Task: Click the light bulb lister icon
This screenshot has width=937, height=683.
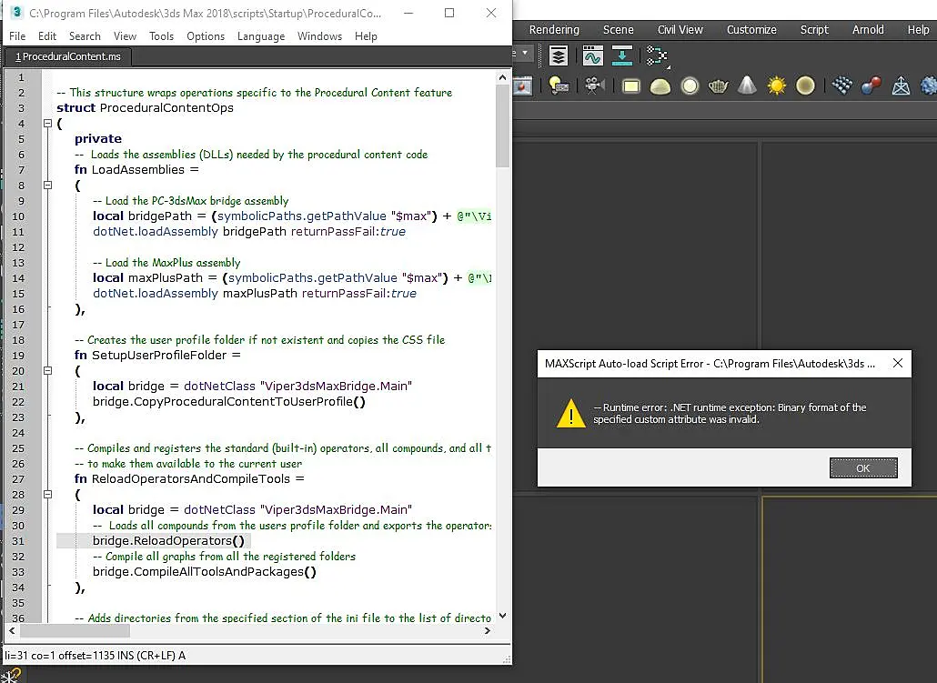Action: coord(559,86)
